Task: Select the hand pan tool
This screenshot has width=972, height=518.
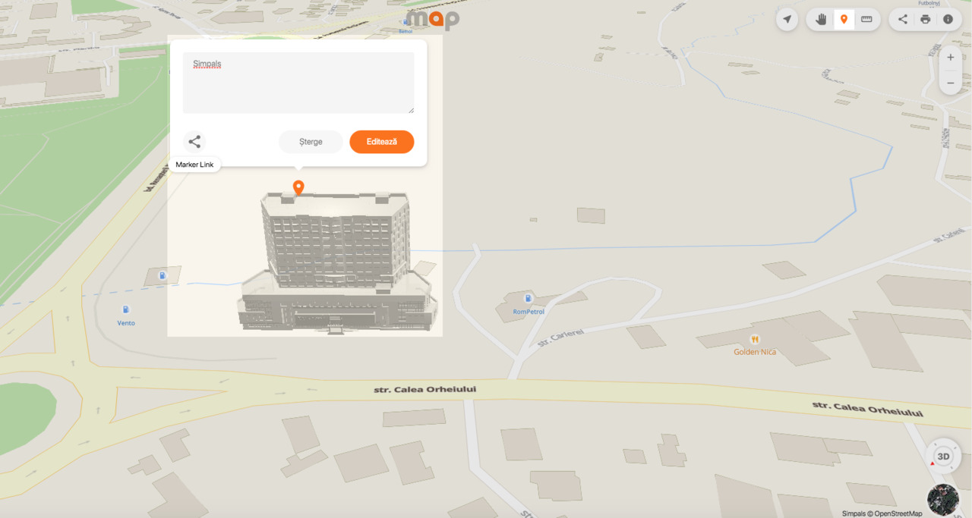Action: pos(821,19)
